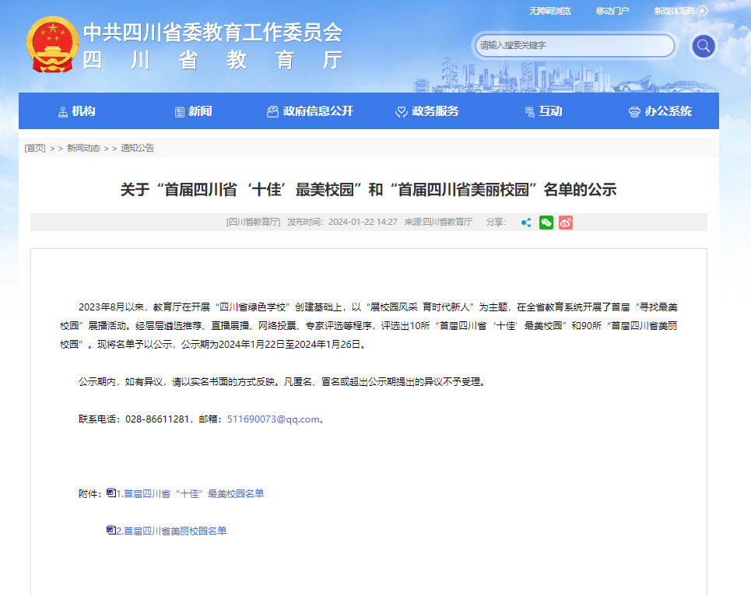Share article via the Weibo icon
Viewport: 751px width, 596px height.
coord(566,223)
